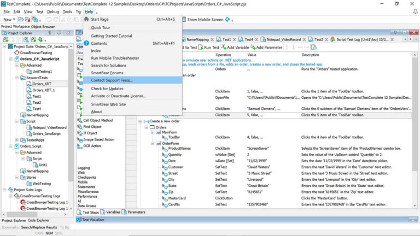The height and width of the screenshot is (236, 420).
Task: Click the Run Test icon in test toolbar
Action: [x=201, y=48]
